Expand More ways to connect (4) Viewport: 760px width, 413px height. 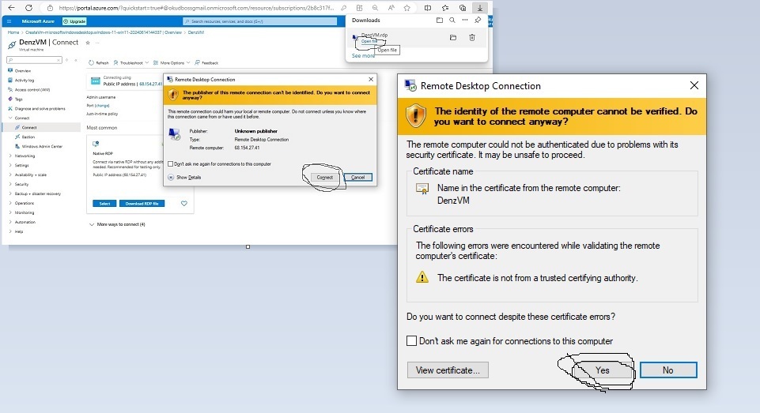(117, 224)
